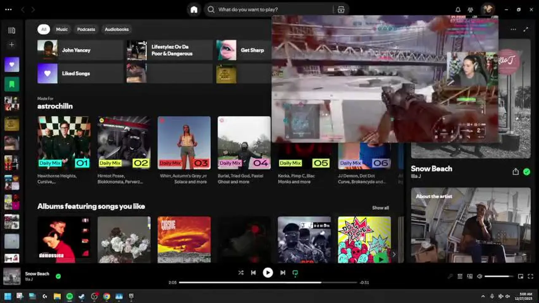Open Chrome in the Windows taskbar
Image resolution: width=539 pixels, height=303 pixels.
tap(107, 296)
